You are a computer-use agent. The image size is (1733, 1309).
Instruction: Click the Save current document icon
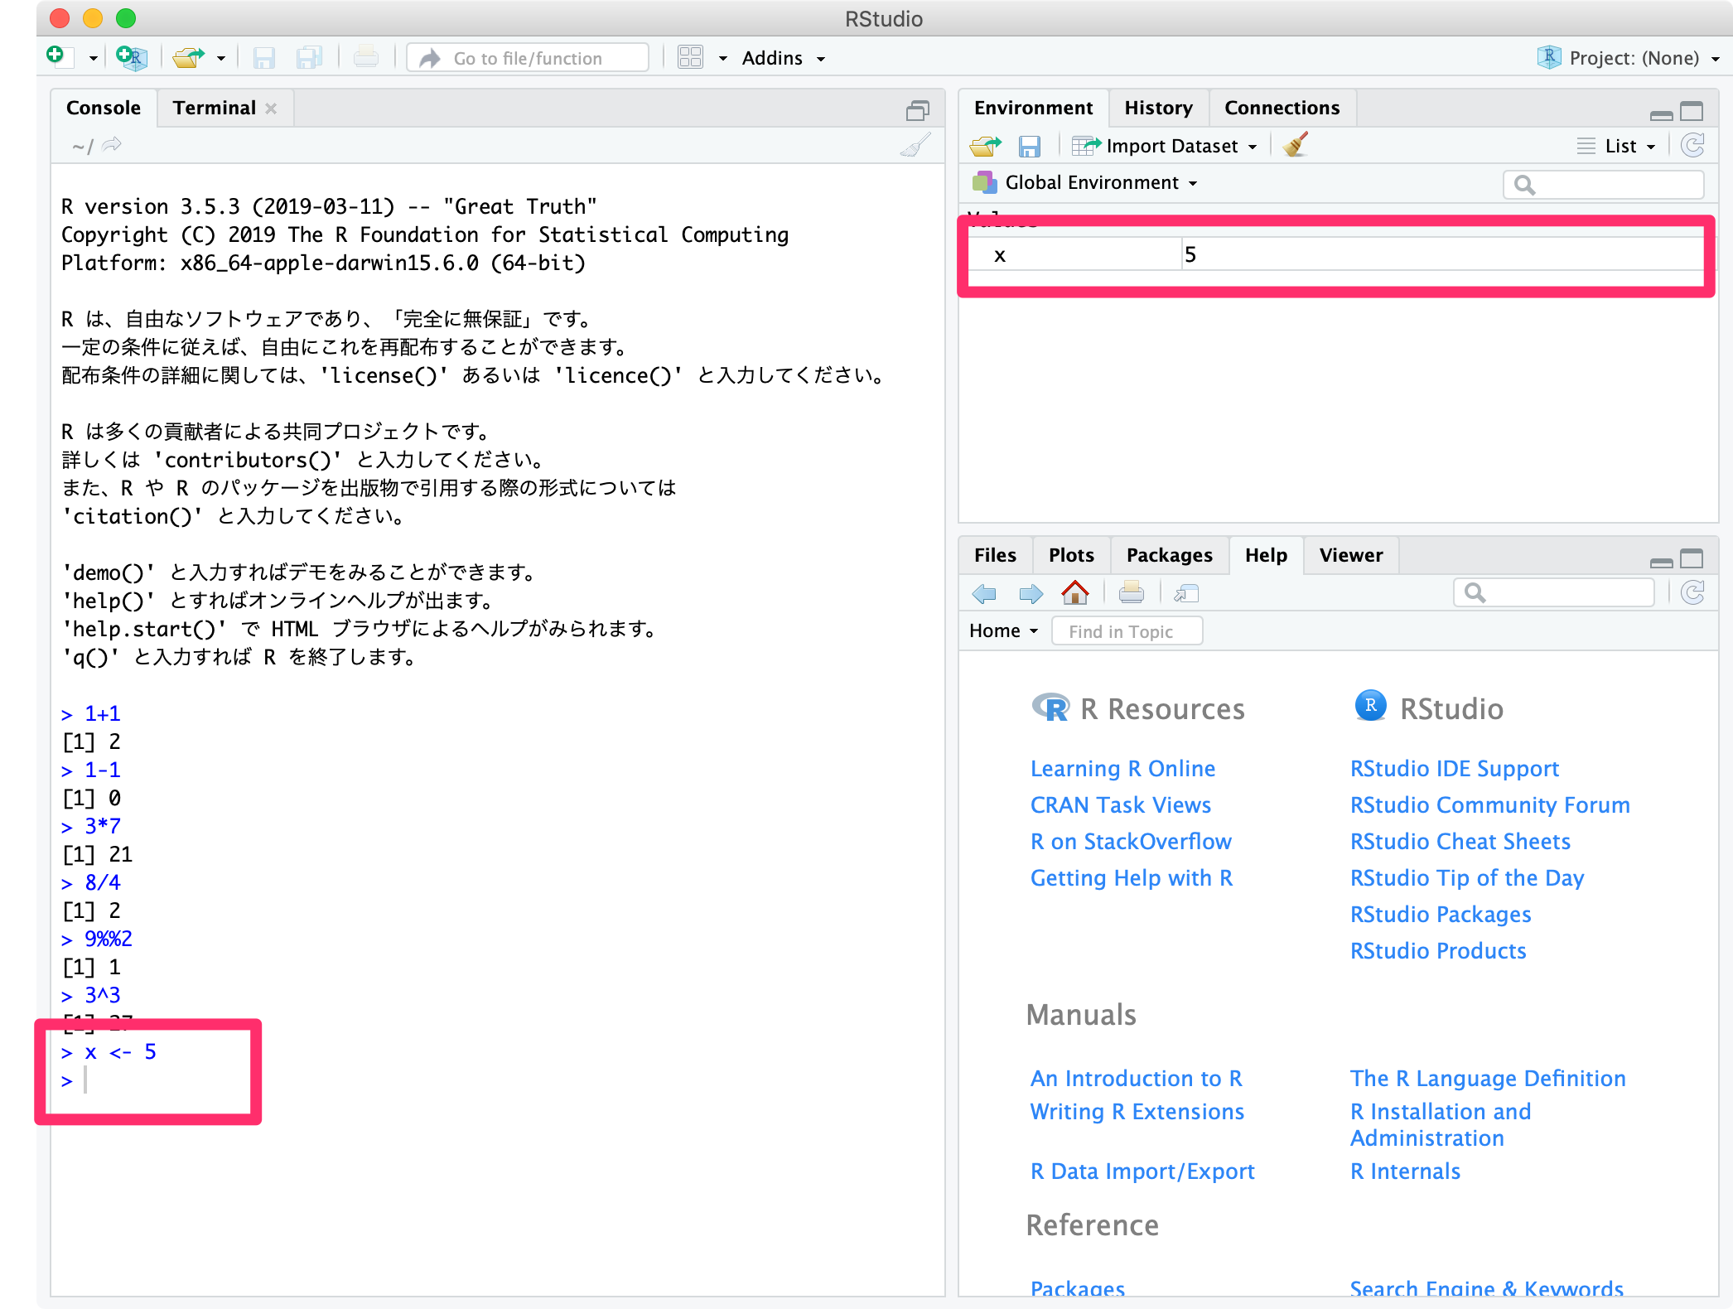point(263,58)
